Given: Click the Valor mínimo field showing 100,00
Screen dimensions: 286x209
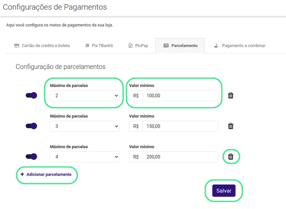Looking at the screenshot, I should (180, 96).
